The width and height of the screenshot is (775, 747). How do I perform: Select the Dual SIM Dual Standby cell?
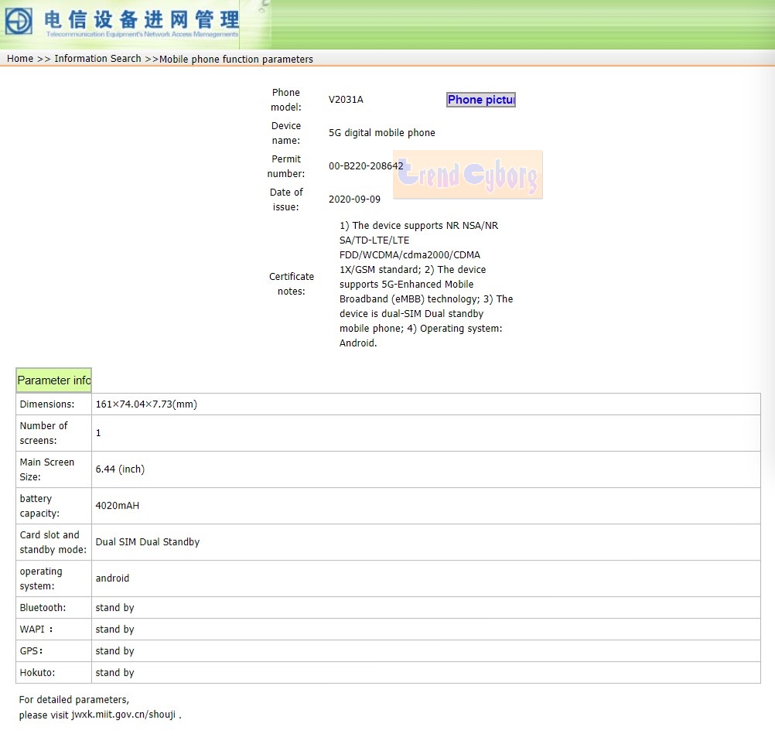tap(148, 541)
